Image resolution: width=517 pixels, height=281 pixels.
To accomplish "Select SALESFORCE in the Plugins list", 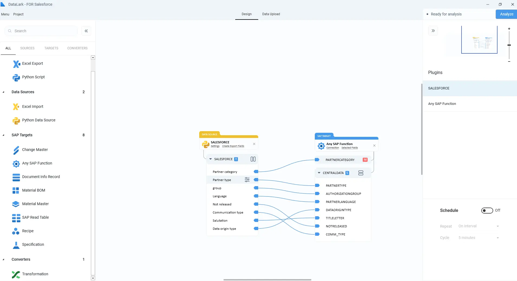I will tap(470, 88).
